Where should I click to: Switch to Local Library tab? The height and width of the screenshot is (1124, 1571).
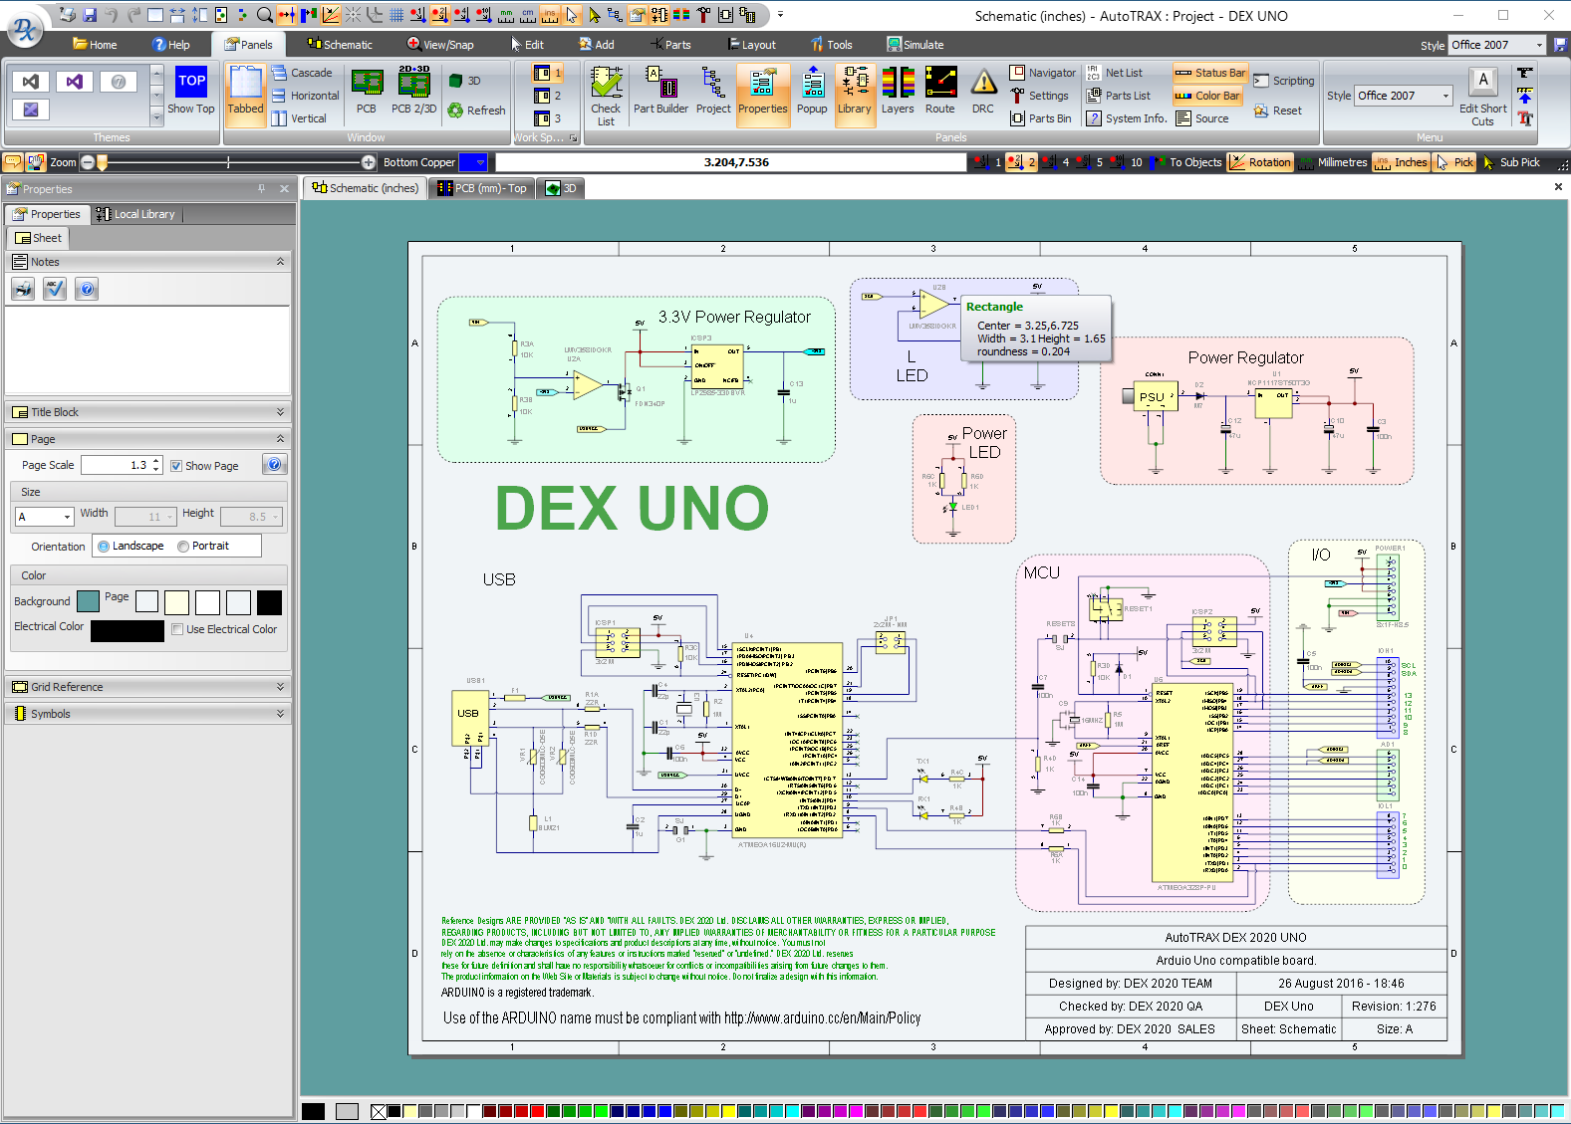[135, 214]
